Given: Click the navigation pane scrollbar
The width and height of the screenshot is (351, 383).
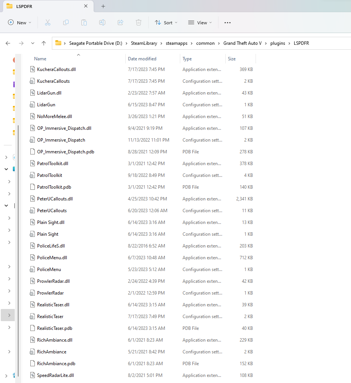Looking at the screenshot, I should pos(18,252).
